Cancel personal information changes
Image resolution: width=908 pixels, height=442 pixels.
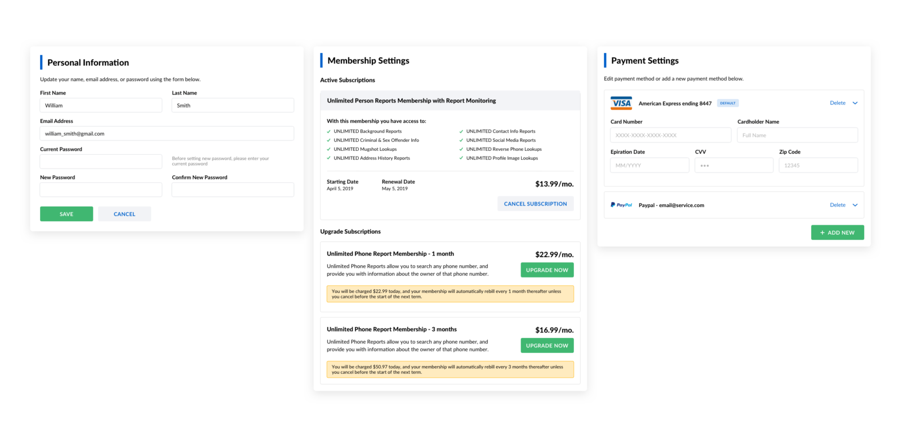(x=124, y=214)
